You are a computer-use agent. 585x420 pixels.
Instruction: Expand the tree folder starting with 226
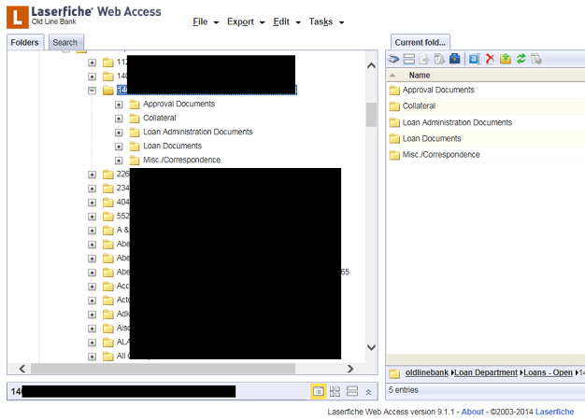click(x=92, y=175)
